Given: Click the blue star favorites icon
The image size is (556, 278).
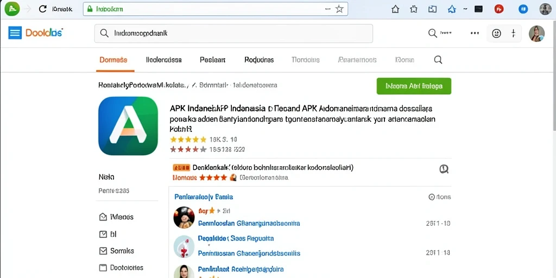Looking at the screenshot, I should coord(452,9).
